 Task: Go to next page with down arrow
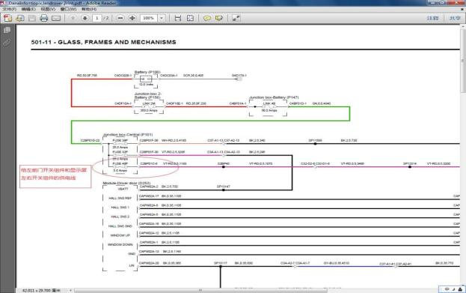(85, 18)
